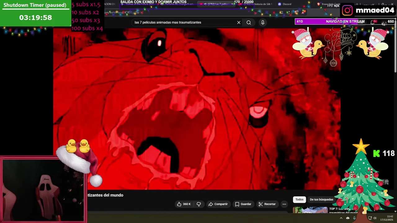Switch to the Las 7 películas tab

coord(216,4)
